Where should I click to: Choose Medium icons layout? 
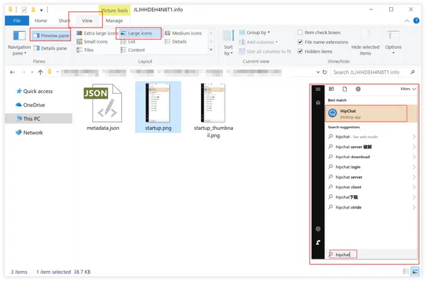tap(184, 33)
